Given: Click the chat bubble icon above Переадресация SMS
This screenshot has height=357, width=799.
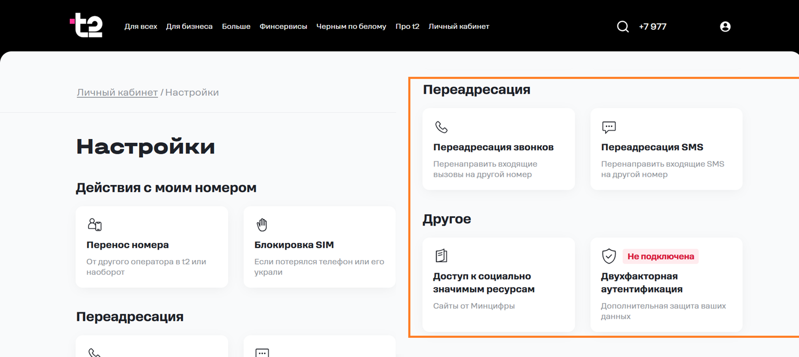Looking at the screenshot, I should (609, 127).
